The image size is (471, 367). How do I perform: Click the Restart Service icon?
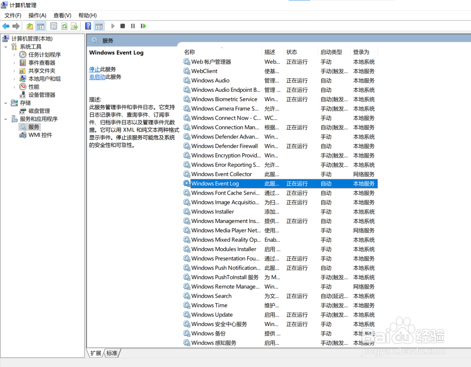143,26
